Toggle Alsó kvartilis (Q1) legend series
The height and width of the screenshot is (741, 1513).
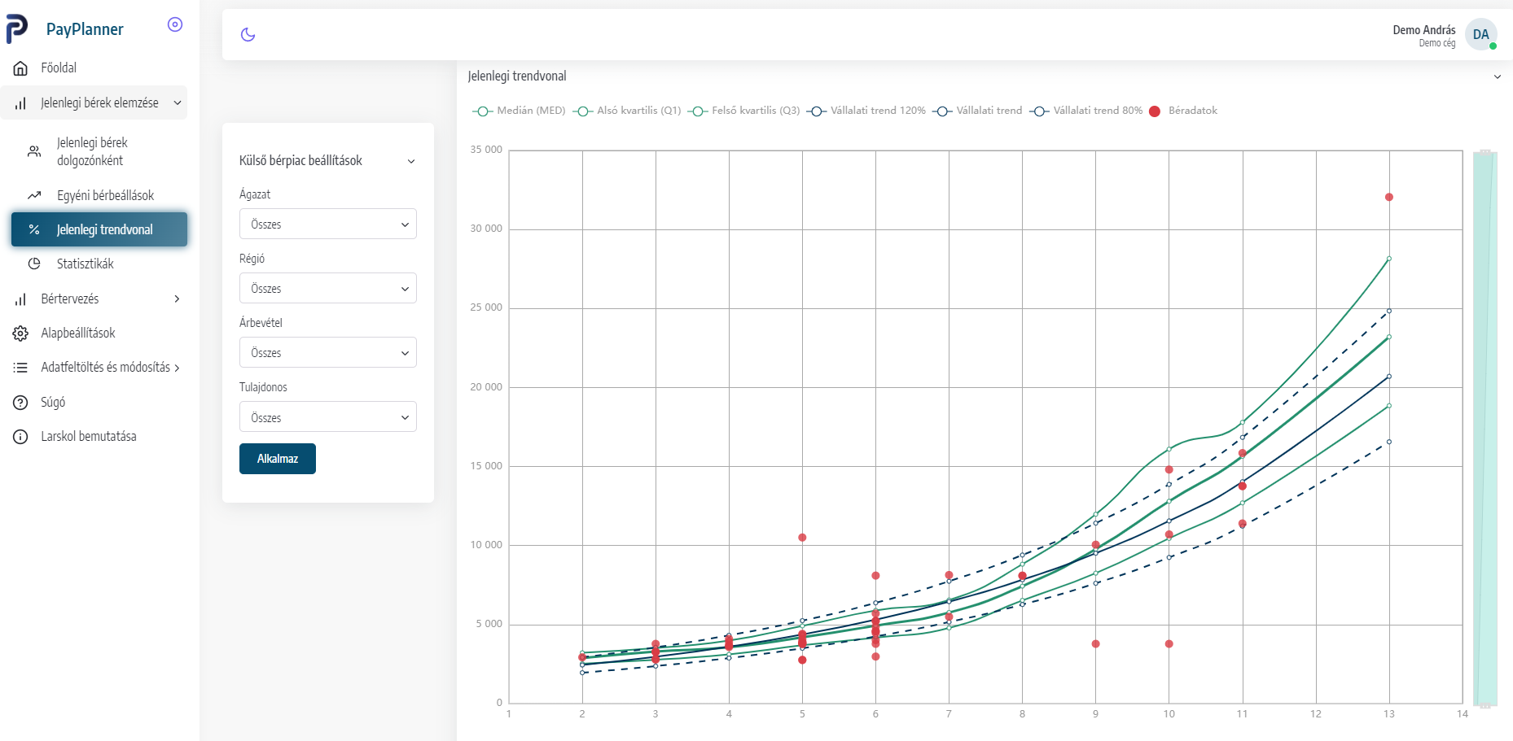click(x=627, y=111)
